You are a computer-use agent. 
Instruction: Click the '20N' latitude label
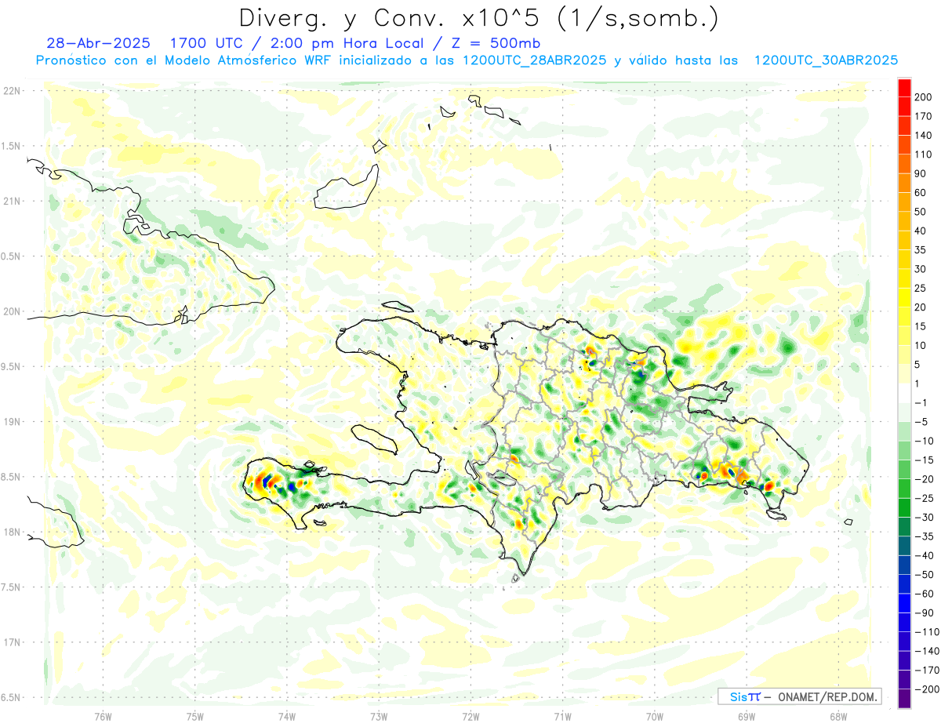point(11,311)
